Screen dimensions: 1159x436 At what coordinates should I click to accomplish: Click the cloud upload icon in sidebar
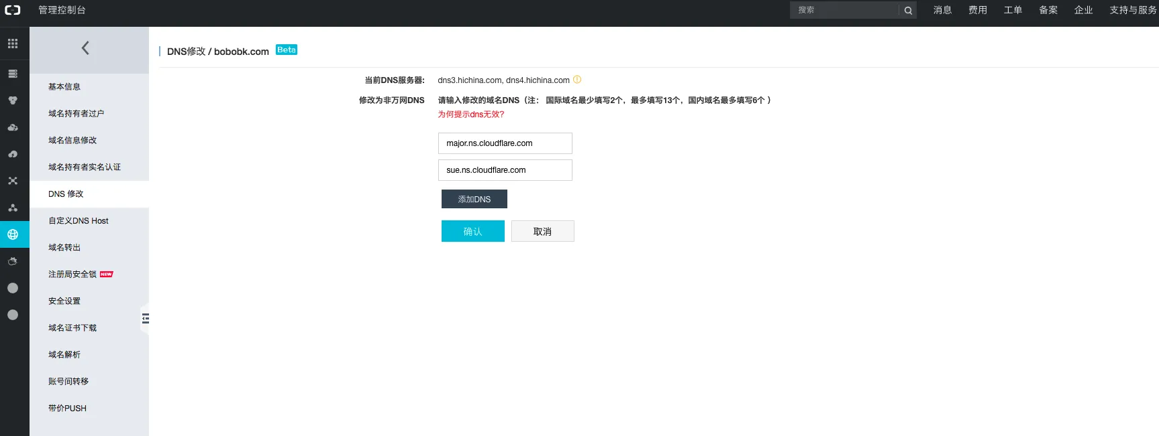pyautogui.click(x=13, y=154)
